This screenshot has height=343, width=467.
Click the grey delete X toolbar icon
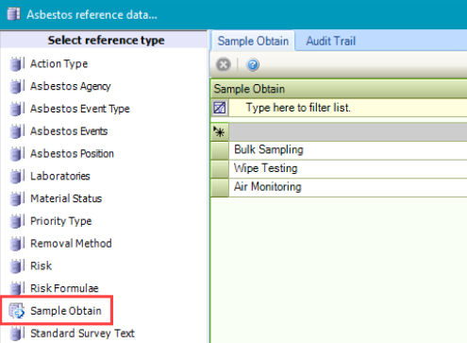[224, 65]
